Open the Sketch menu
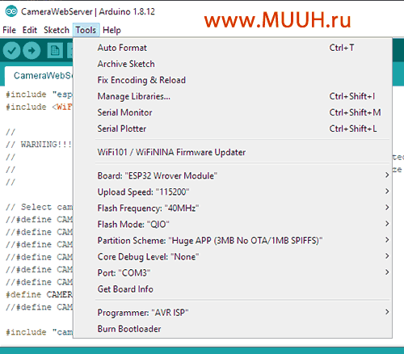Image resolution: width=404 pixels, height=354 pixels. click(x=57, y=30)
